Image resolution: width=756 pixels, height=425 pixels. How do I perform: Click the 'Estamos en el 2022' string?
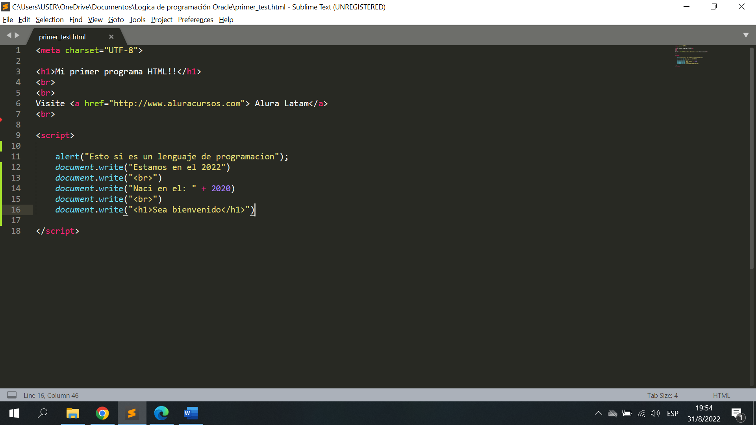point(177,167)
